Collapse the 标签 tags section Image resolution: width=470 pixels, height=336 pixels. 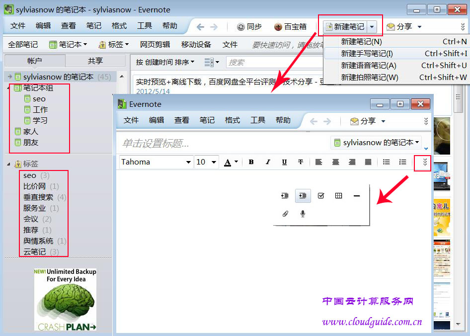point(8,164)
